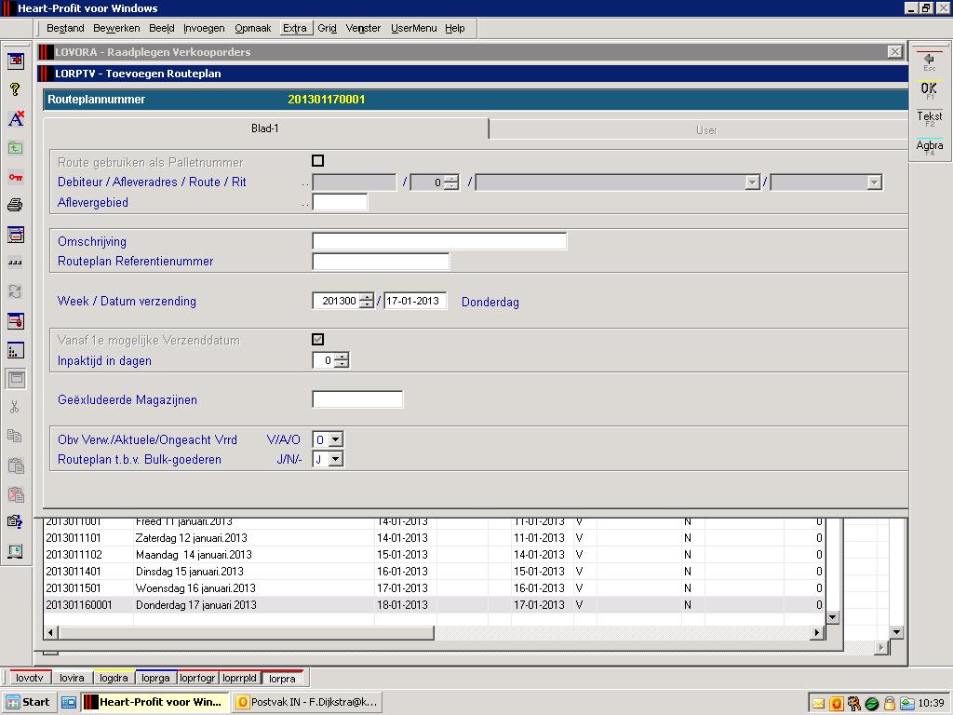Click the printer icon in left sidebar
Viewport: 953px width, 715px height.
click(15, 205)
